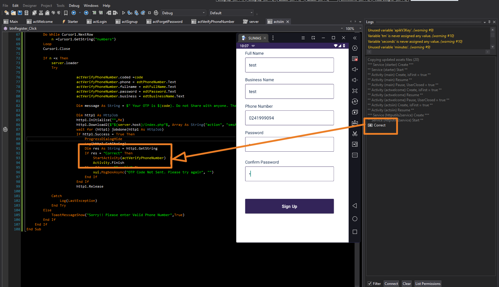Click the emulator volume up icon
Screen dimensions: 499x287
[x=355, y=69]
